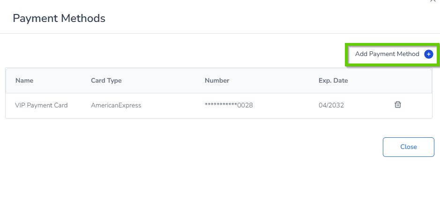Click the Exp. Date column header
The height and width of the screenshot is (212, 440).
pyautogui.click(x=333, y=80)
